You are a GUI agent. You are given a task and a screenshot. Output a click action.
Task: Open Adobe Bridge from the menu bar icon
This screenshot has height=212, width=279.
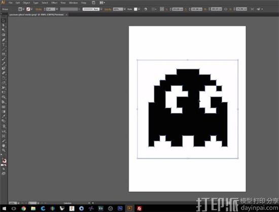93,3
